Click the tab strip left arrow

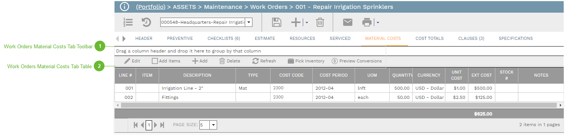[118, 38]
